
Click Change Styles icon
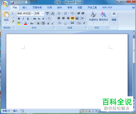103,14
